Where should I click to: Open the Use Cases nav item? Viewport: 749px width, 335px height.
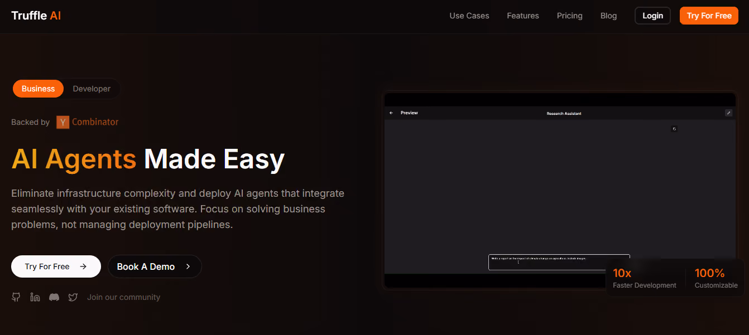point(469,16)
